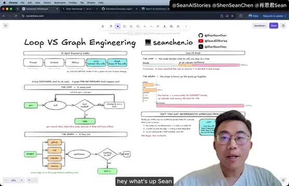289x186 pixels.
Task: Open the File menu
Action: (x=22, y=3)
